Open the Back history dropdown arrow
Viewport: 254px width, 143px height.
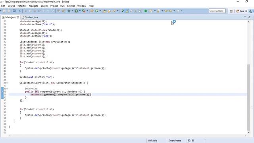point(174,11)
